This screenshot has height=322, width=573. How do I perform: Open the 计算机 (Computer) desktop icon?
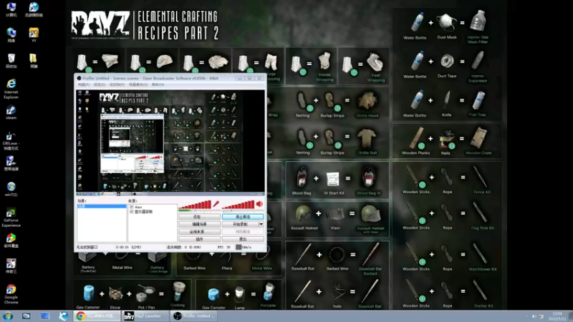coord(11,10)
